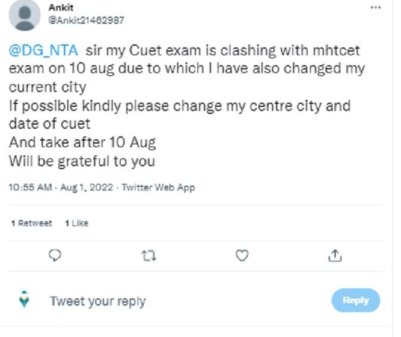Click the tweet line 'Will be grateful to you'
This screenshot has height=337, width=401.
(82, 161)
